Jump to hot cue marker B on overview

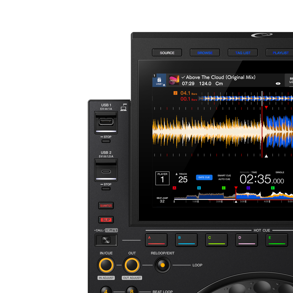coord(199,188)
